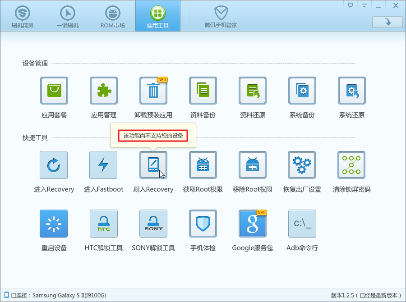Viewport: 406px width, 302px height.
Task: Open 清除锁屏密码 pattern lock icon
Action: (x=351, y=165)
